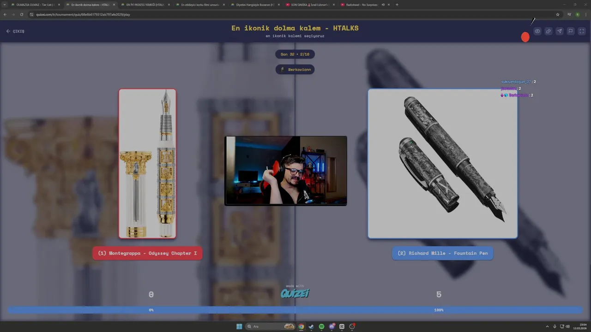Open media control icon in Chrome toolbar
This screenshot has height=332, width=591.
point(569,14)
